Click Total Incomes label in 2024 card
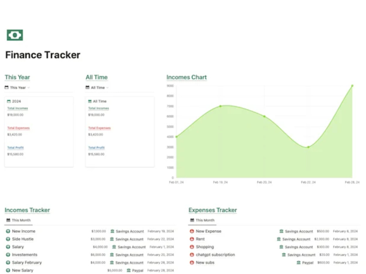This screenshot has width=366, height=274. point(18,108)
